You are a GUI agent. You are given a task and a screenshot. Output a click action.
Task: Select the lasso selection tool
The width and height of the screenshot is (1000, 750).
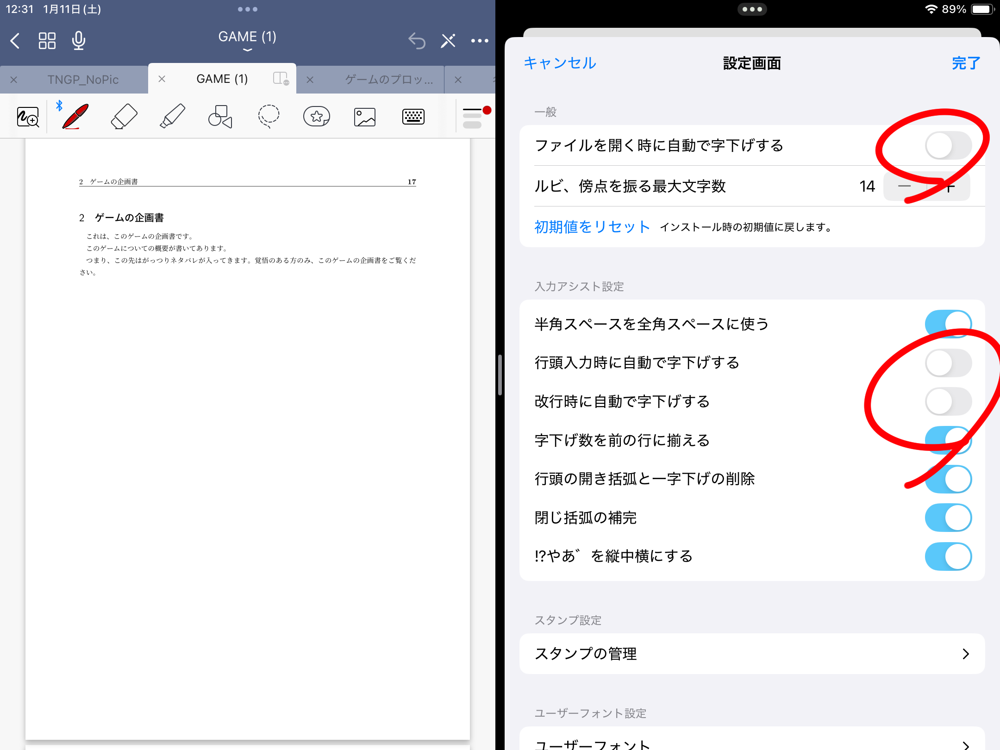[x=269, y=116]
